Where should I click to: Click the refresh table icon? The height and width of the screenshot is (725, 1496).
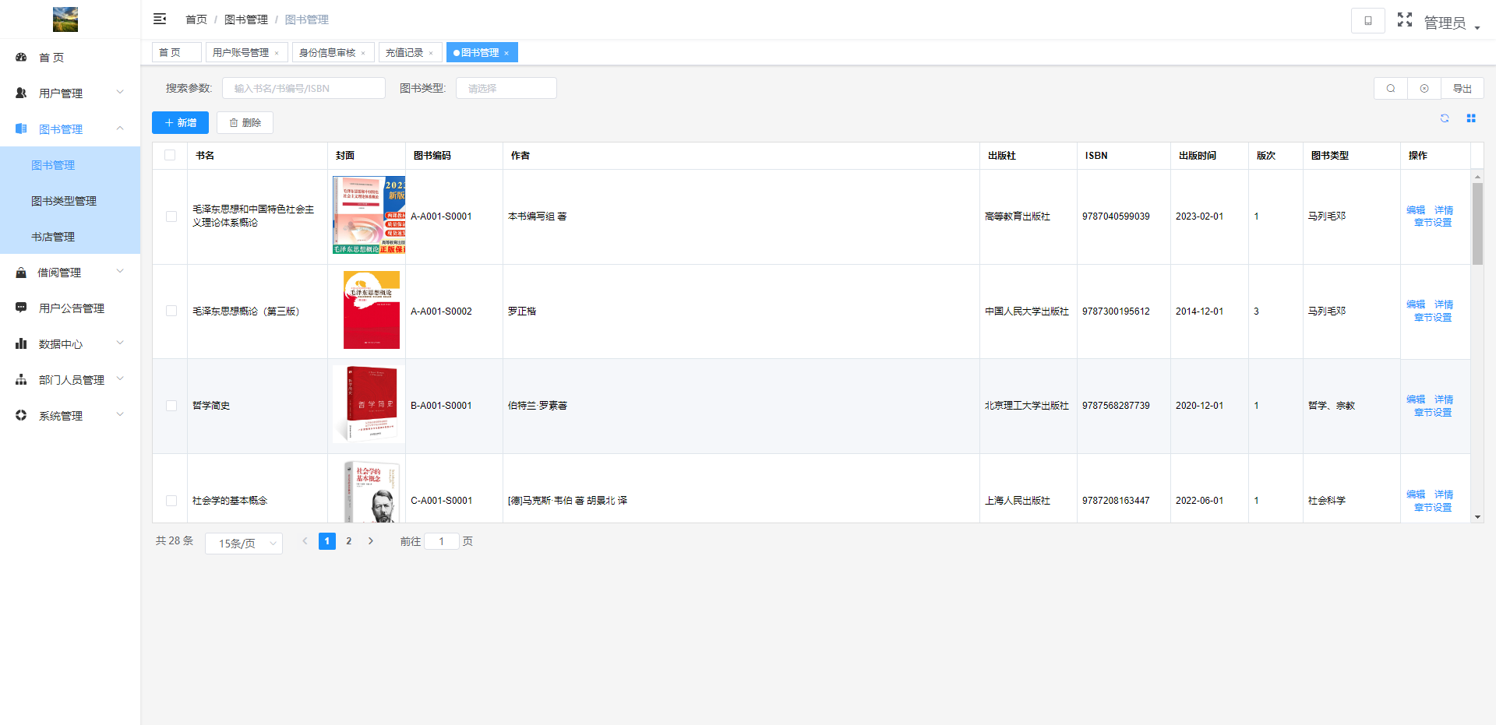click(1445, 118)
